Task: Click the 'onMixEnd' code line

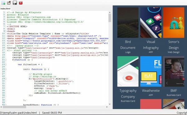Action: tap(57, 93)
